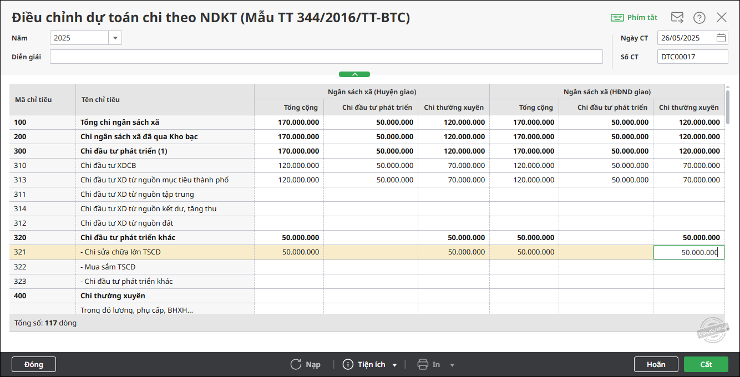This screenshot has width=740, height=377.
Task: Click the Tên chỉ tiêu column header
Action: pyautogui.click(x=165, y=100)
